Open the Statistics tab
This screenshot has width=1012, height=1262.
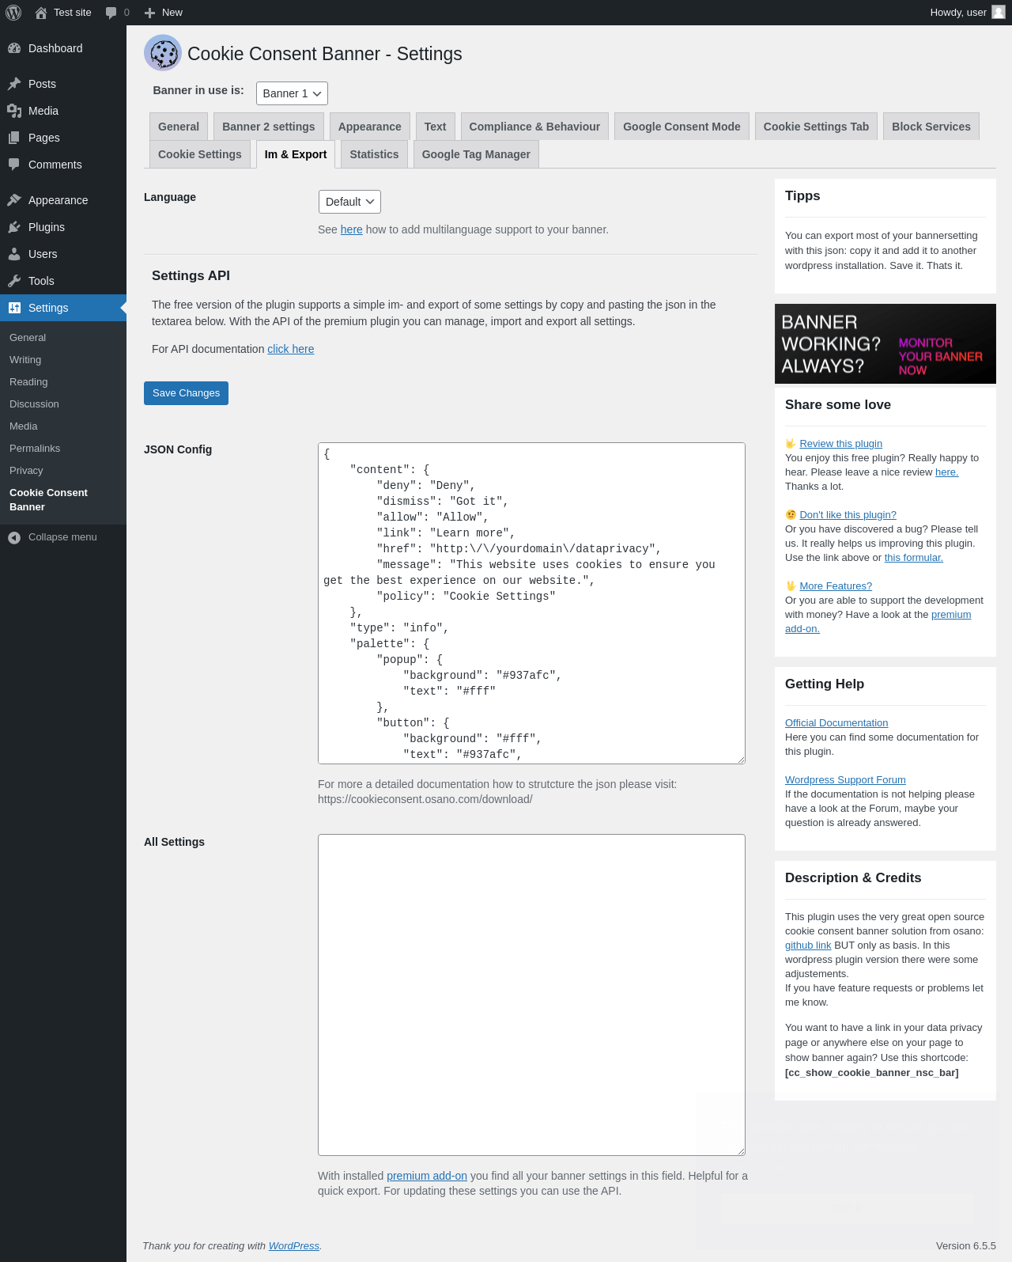374,154
